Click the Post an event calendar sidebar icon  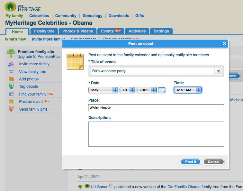point(11,101)
